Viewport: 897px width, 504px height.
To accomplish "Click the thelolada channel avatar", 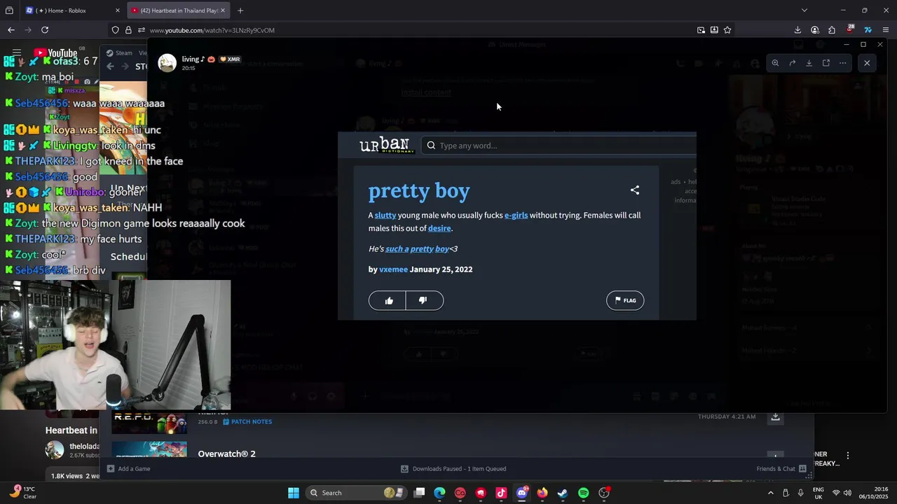I will click(55, 450).
